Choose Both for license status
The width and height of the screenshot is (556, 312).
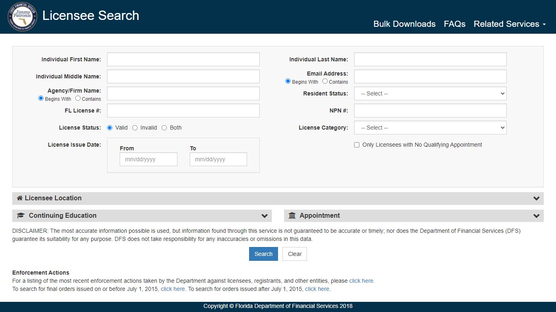pyautogui.click(x=164, y=128)
